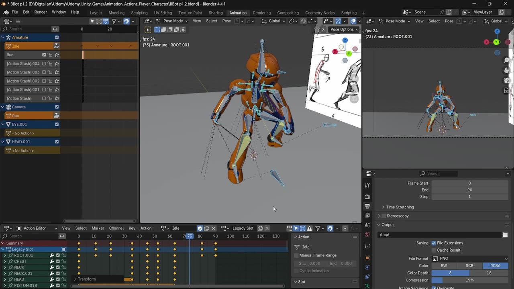Toggle the File Extensions checkbox
The height and width of the screenshot is (289, 514).
pos(434,243)
